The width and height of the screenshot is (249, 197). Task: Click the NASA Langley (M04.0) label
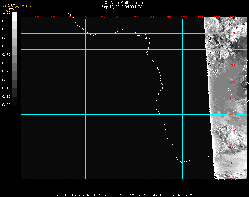coord(17,6)
